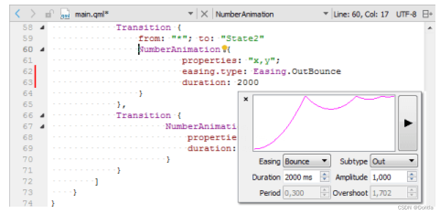Open the main.qml document dropdown
The image size is (440, 214).
coord(191,14)
